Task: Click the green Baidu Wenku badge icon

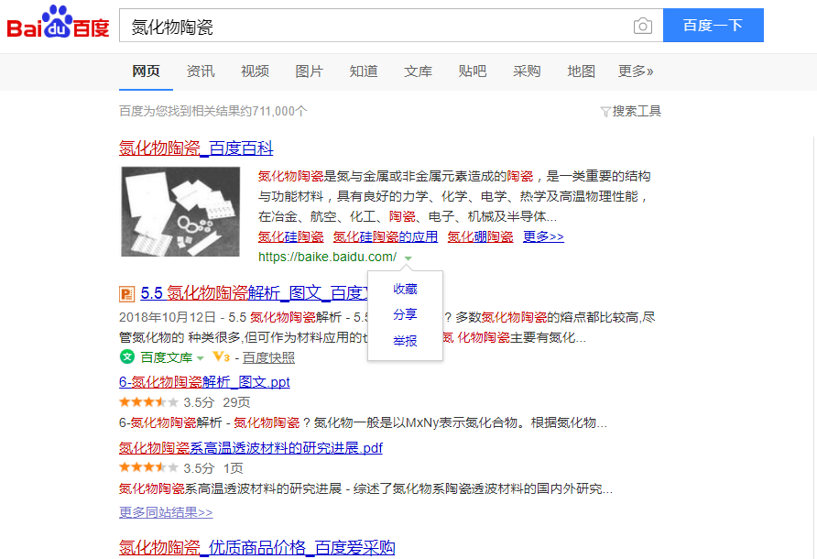Action: coord(127,356)
